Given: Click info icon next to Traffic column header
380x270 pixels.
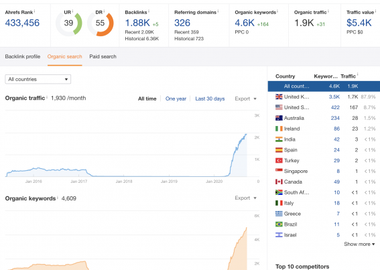Looking at the screenshot, I should (x=357, y=74).
